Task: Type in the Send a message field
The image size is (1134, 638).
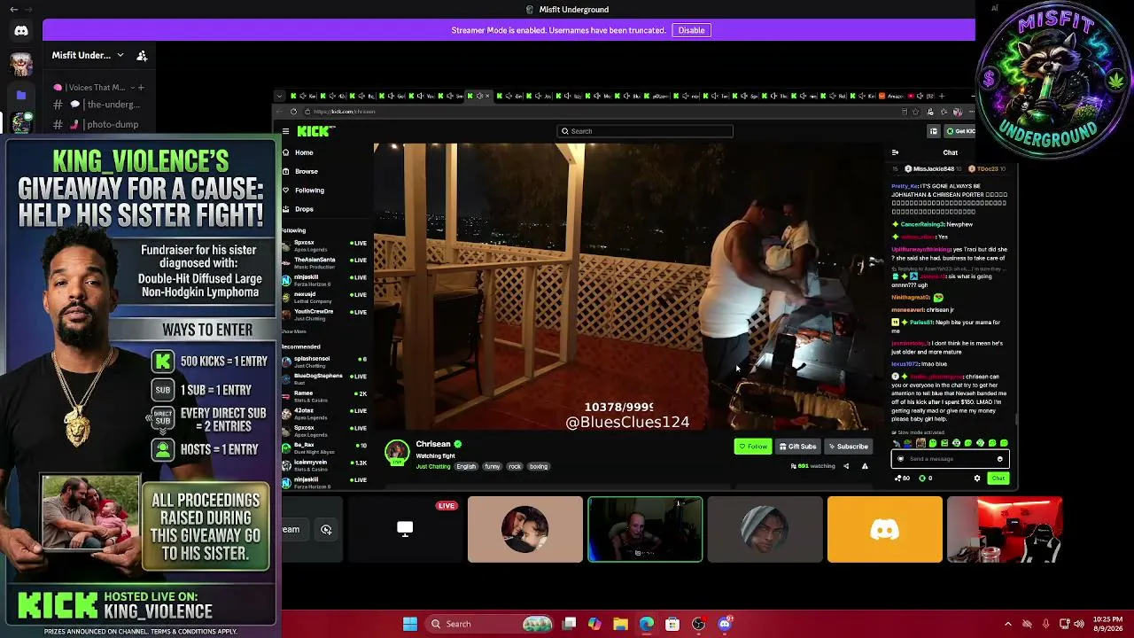Action: 950,459
